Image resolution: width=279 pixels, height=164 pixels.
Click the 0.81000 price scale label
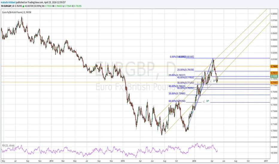[x=274, y=59]
